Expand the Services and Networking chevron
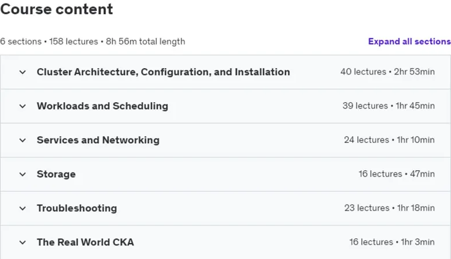 [x=23, y=140]
